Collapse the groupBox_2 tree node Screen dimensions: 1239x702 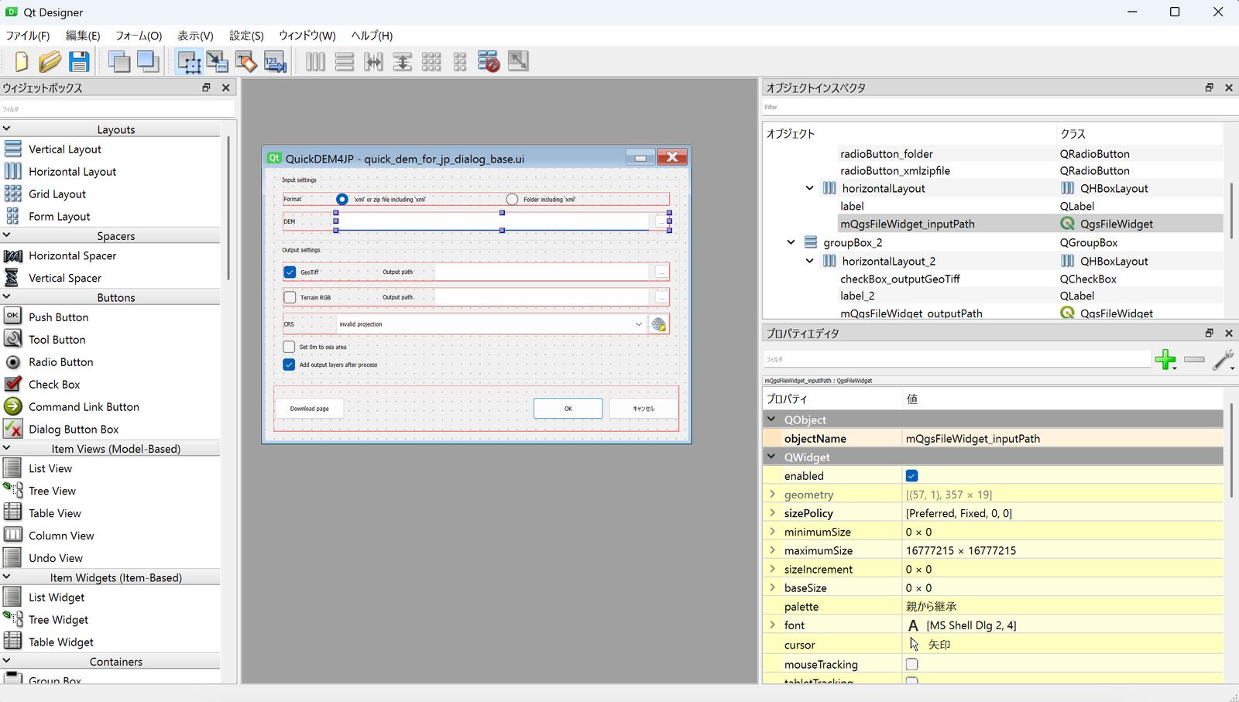[x=791, y=242]
